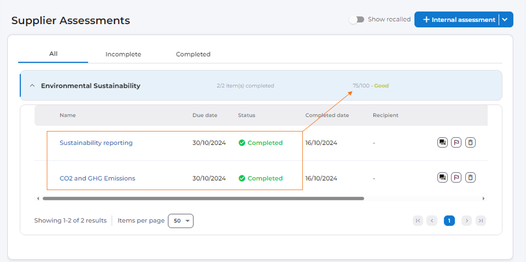526x262 pixels.
Task: Toggle the Show recalled switch
Action: point(356,20)
